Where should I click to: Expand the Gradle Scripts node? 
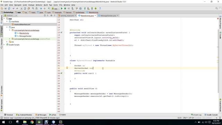[x=4, y=45]
